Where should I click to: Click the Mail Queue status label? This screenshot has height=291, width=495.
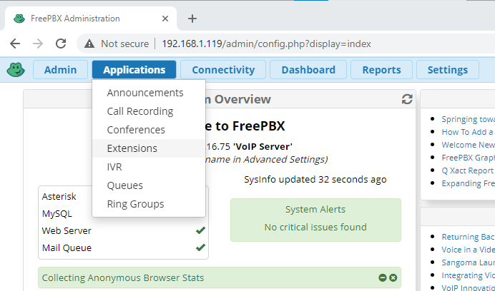tap(67, 247)
